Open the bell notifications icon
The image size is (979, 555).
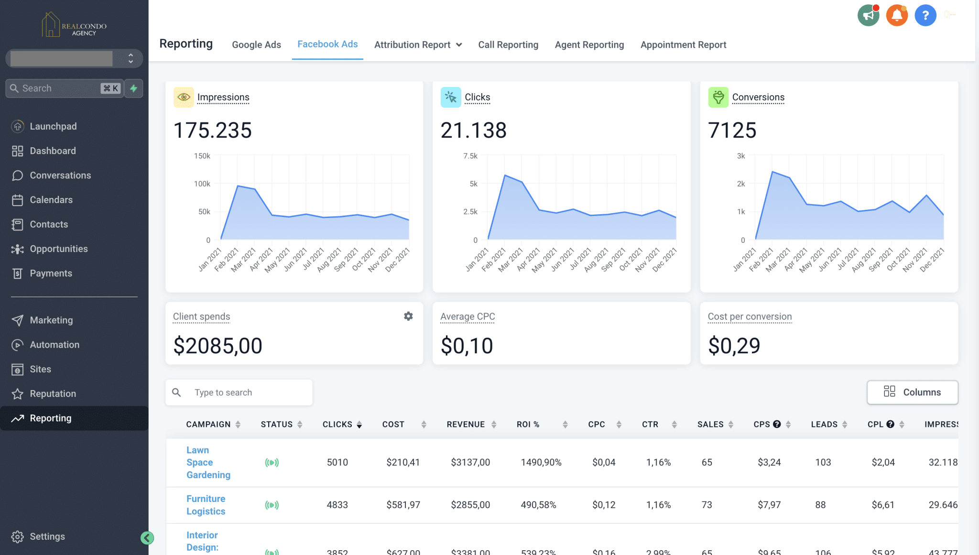[x=897, y=16]
